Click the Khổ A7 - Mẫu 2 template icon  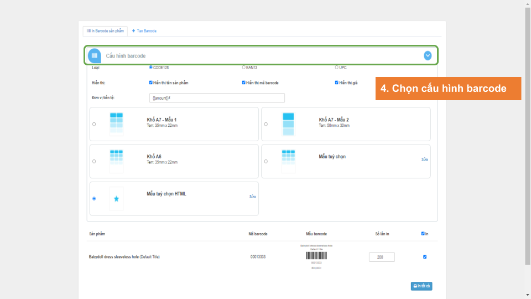pos(288,123)
